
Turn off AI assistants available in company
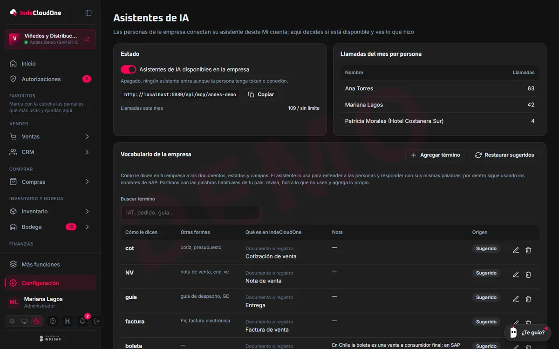point(128,69)
